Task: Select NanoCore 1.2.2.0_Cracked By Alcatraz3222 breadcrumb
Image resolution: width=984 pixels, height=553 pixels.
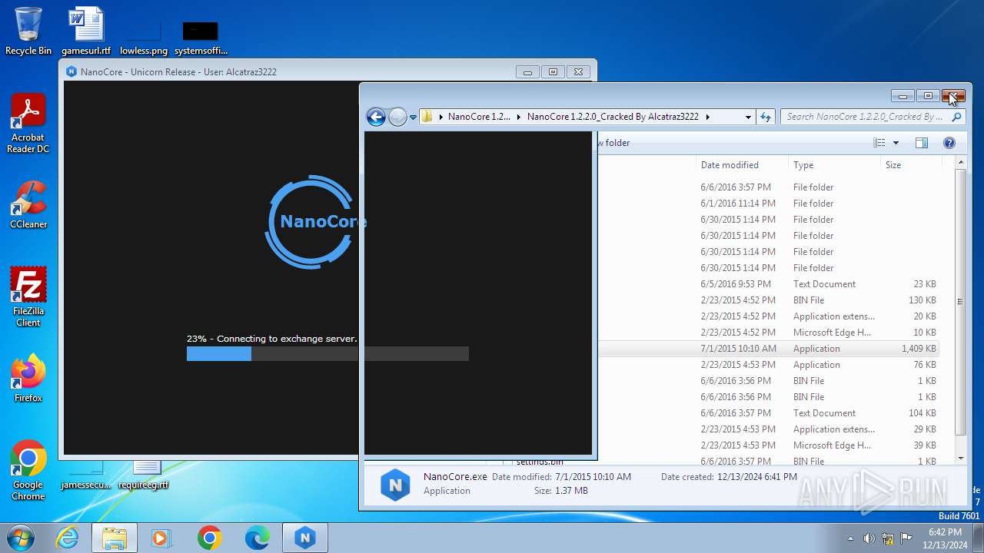Action: click(x=613, y=117)
